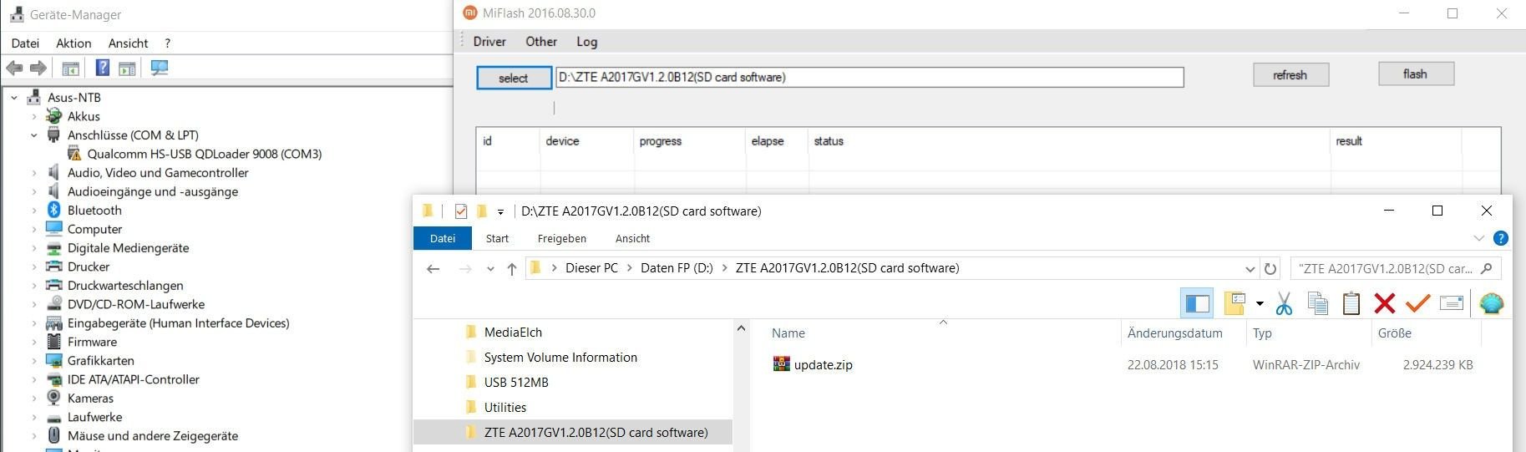Collapse the Anschlüsse (COM & LPT) node

coord(34,135)
